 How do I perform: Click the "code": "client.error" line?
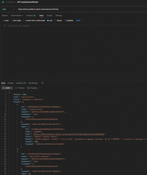tap(32, 109)
